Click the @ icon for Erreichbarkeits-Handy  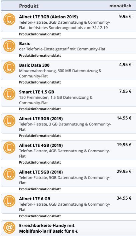(9, 228)
